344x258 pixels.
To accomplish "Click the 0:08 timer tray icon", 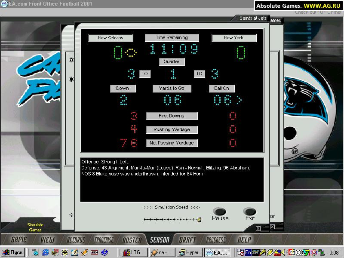I will 299,252.
